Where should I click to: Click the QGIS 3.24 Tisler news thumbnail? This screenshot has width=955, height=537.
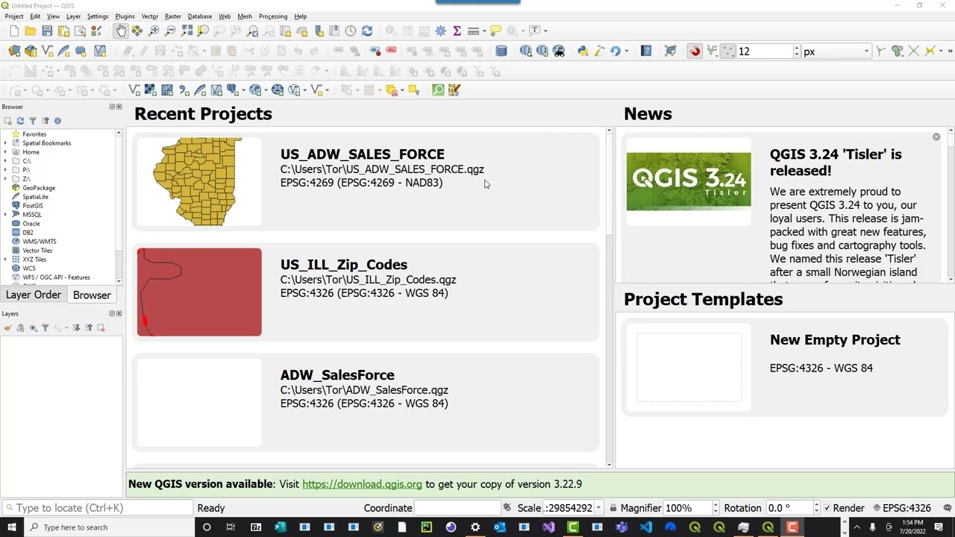tap(689, 181)
